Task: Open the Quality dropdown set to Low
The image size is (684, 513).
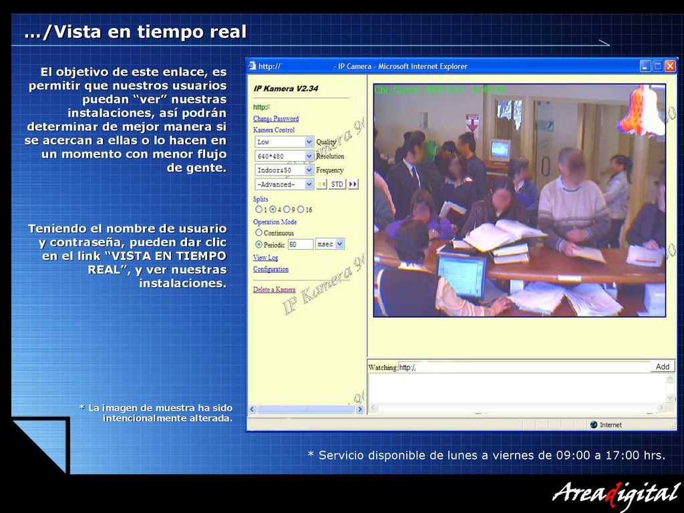Action: (284, 142)
